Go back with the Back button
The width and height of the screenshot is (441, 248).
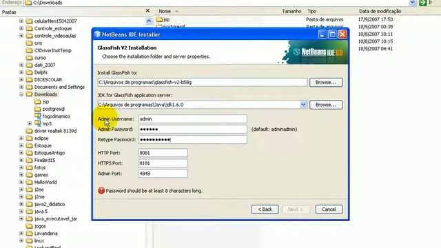click(265, 209)
